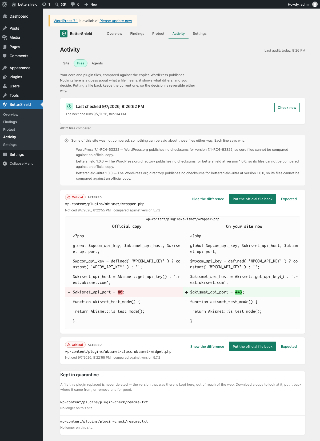The image size is (320, 441).
Task: Click Please update now link
Action: click(116, 21)
